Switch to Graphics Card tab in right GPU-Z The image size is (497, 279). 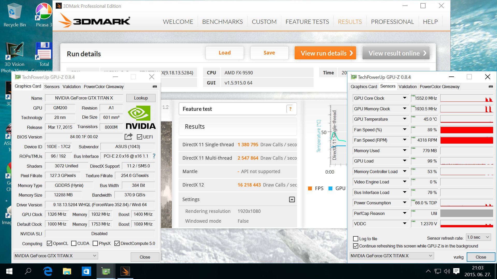click(364, 87)
